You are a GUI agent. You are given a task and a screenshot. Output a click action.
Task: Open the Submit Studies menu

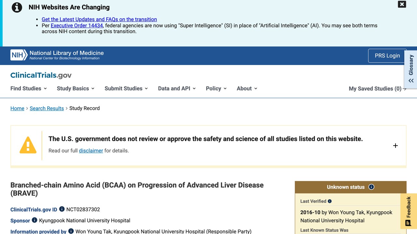126,88
